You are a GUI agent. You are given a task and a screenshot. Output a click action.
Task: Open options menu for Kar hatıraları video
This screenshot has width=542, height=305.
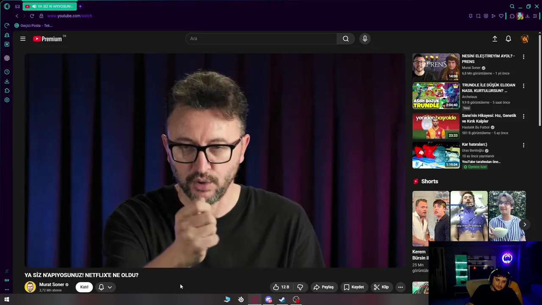[523, 145]
